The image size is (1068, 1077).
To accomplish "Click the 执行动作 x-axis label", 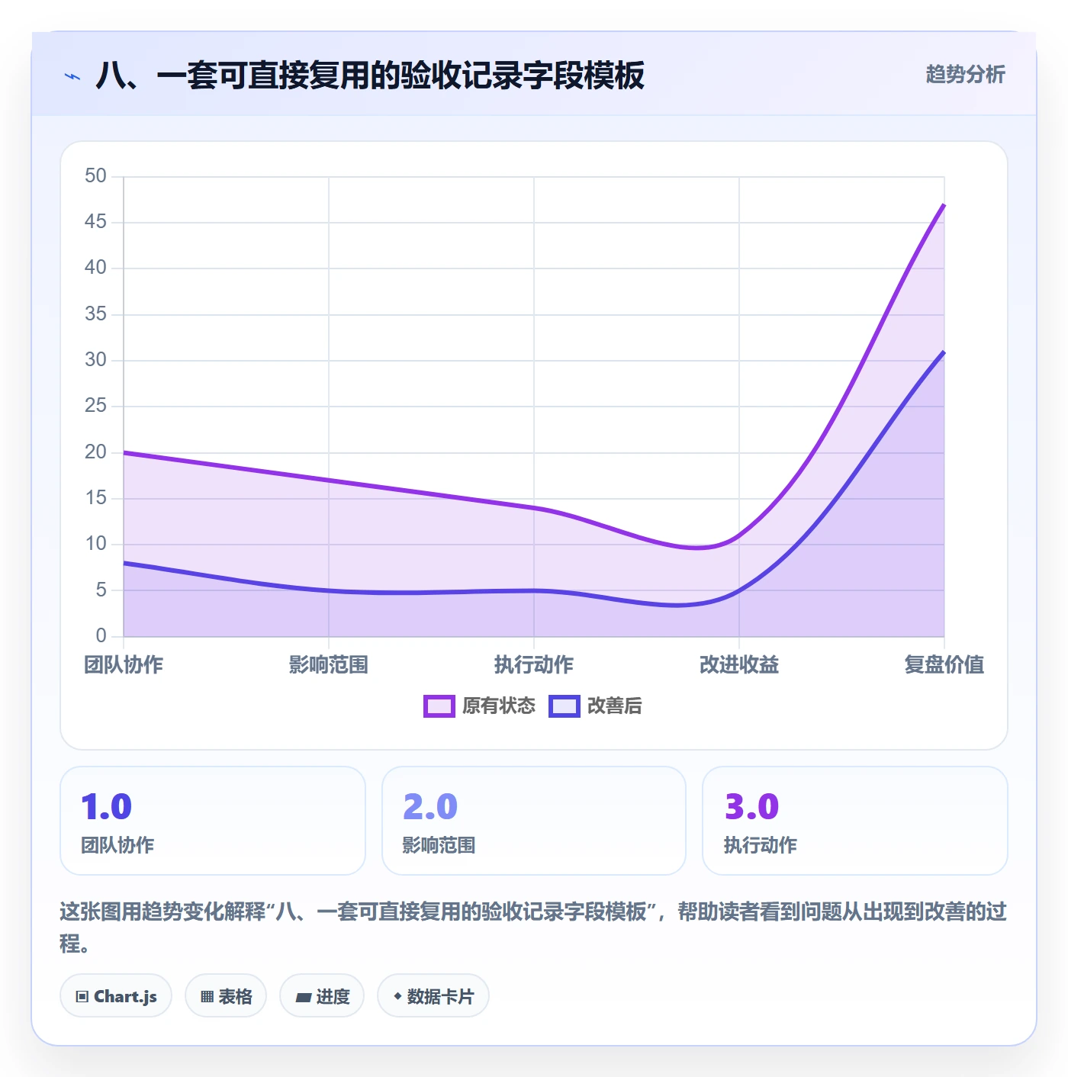I will (534, 664).
